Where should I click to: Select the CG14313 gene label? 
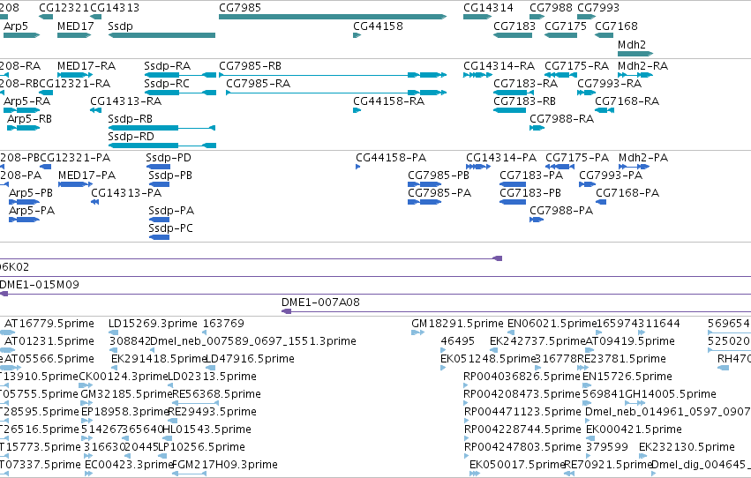[115, 8]
